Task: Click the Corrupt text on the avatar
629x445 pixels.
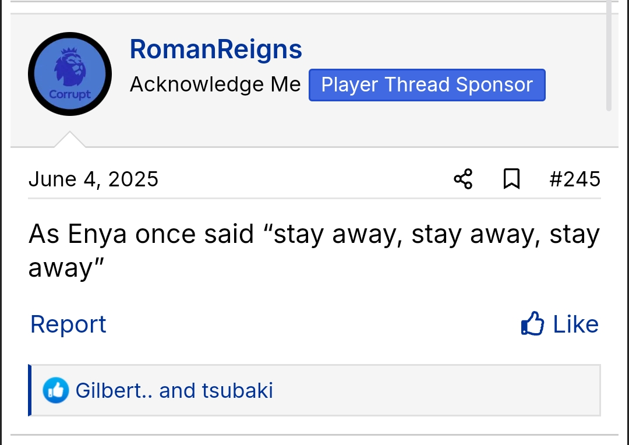Action: 70,94
